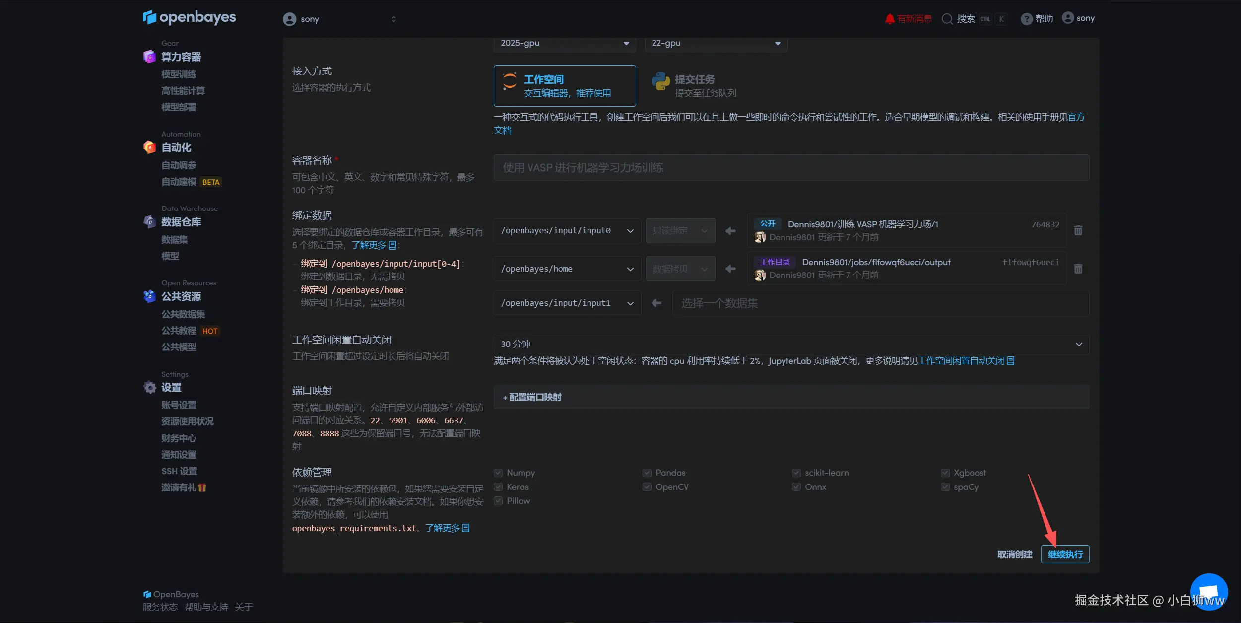Open the 2025-gpu version dropdown
The height and width of the screenshot is (623, 1241).
pos(564,43)
